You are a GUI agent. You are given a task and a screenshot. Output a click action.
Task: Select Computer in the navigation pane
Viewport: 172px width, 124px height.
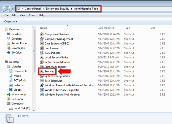[x=17, y=104]
